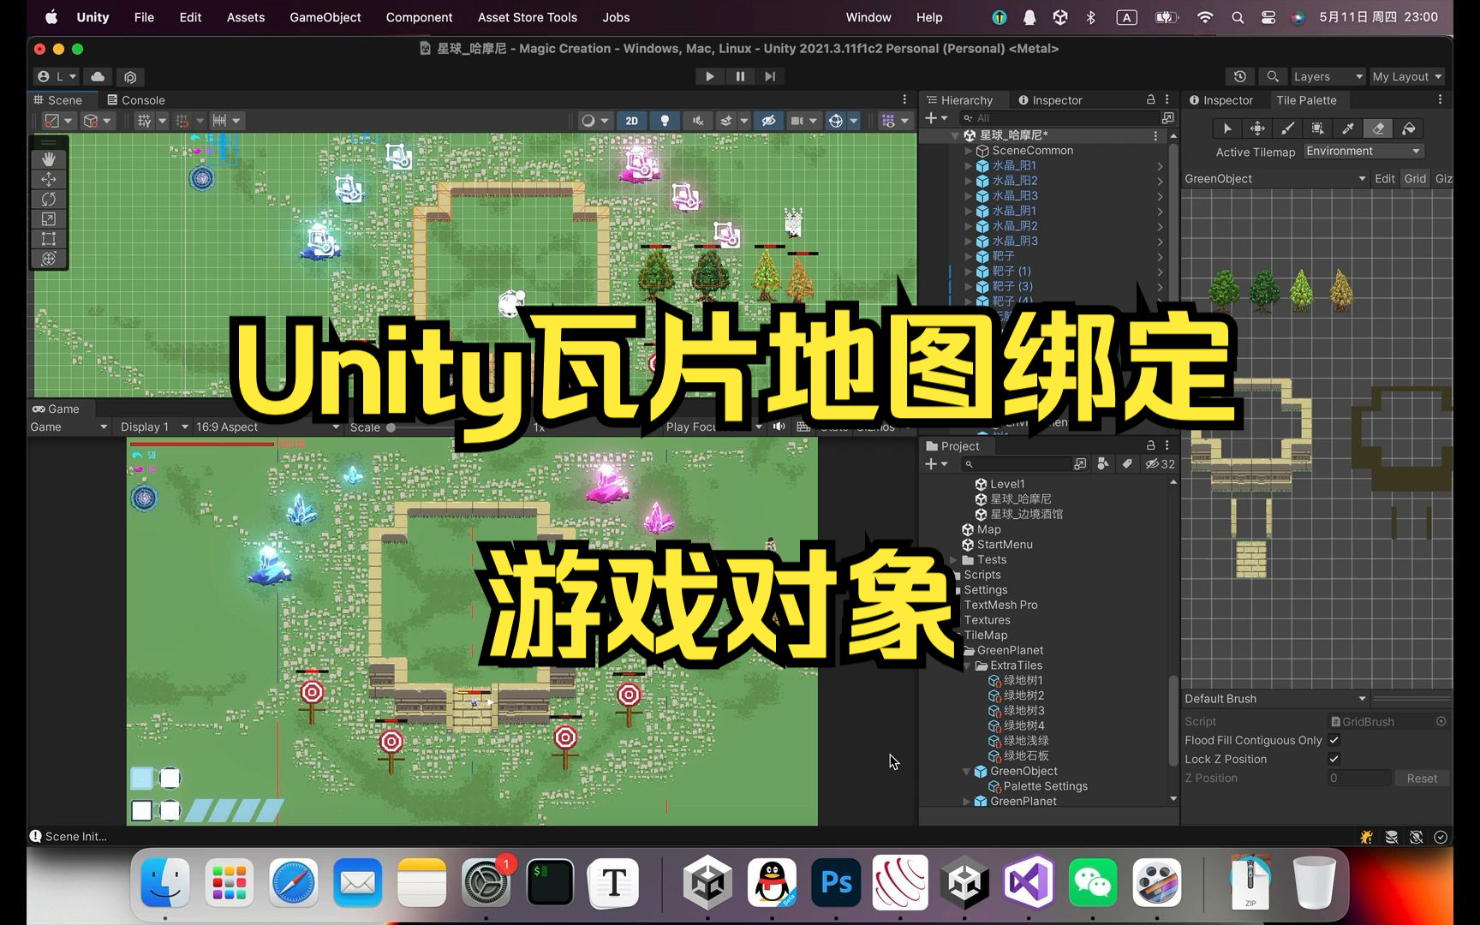
Task: Open the cloud services button
Action: pyautogui.click(x=98, y=76)
